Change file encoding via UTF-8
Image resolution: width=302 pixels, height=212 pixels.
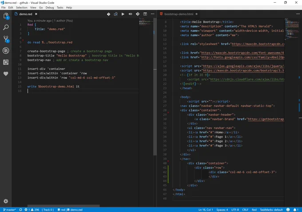point(235,210)
